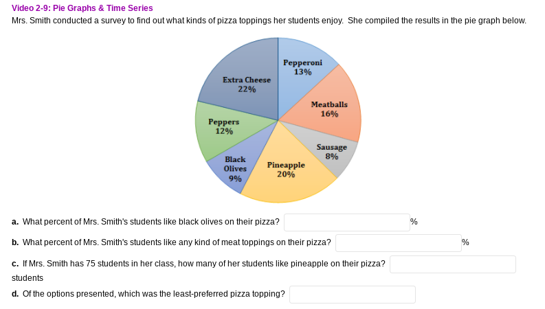Screen dimensions: 545x309
Task: Click question b's meat toppings text
Action: 171,242
